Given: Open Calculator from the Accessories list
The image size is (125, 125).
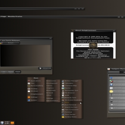Looking at the screenshot, I should (72, 83).
